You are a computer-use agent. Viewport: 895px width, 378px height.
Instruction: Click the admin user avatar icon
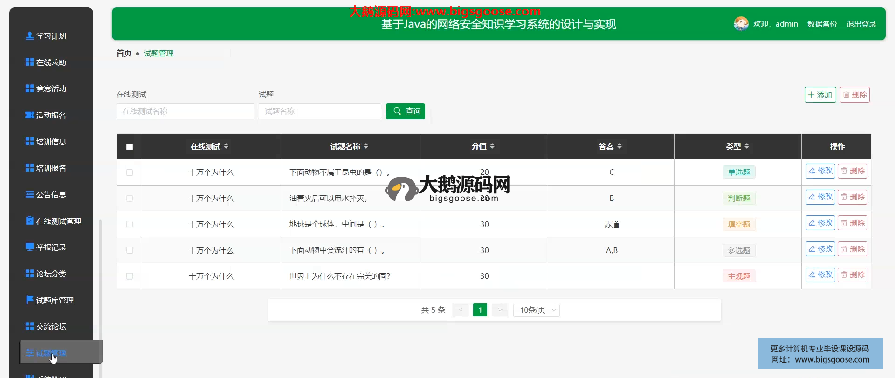pos(741,24)
